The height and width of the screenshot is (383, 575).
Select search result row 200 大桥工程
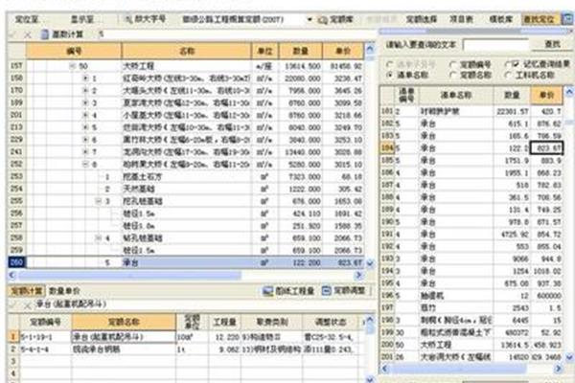(x=471, y=345)
